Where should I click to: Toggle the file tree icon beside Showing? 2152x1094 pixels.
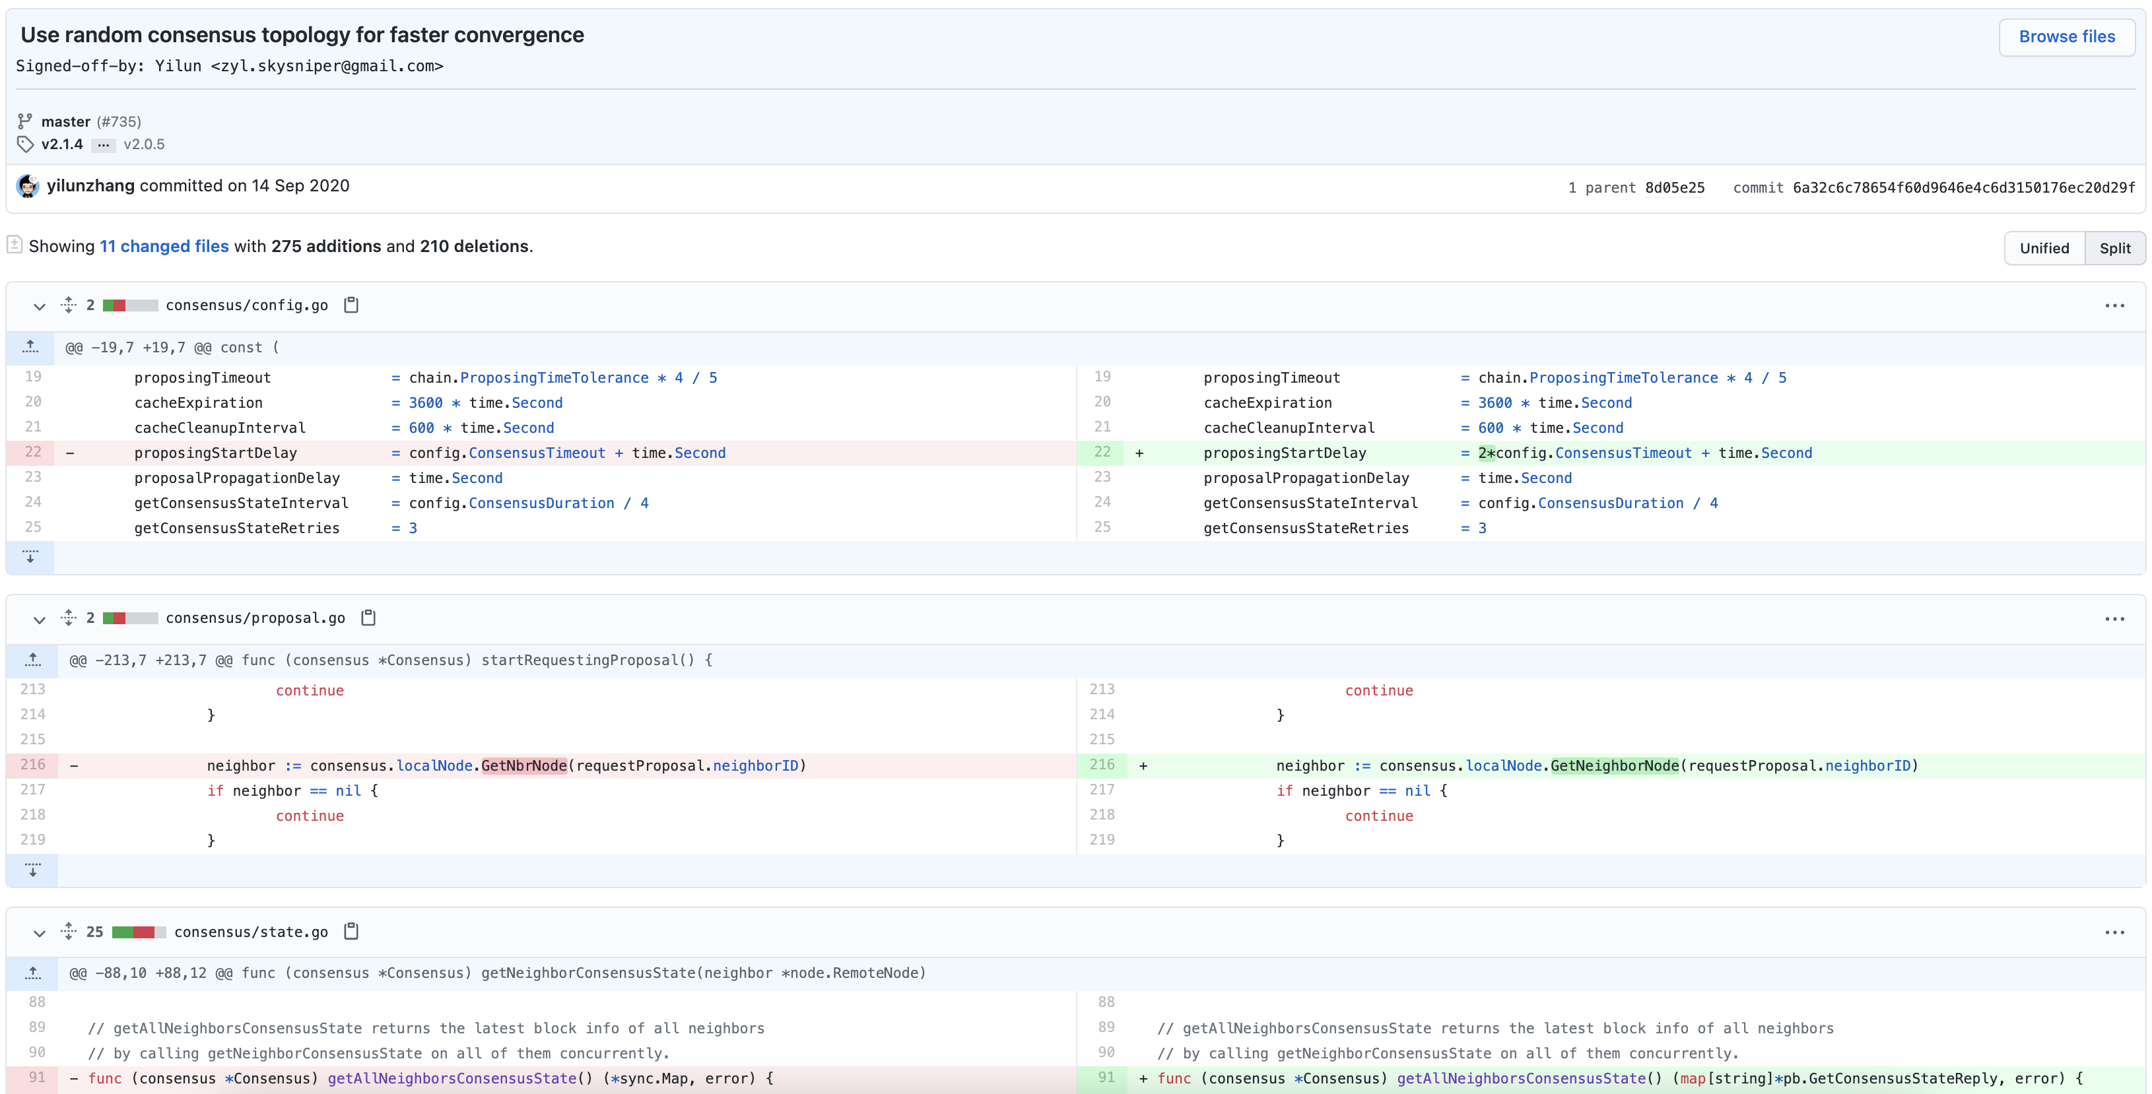point(15,245)
